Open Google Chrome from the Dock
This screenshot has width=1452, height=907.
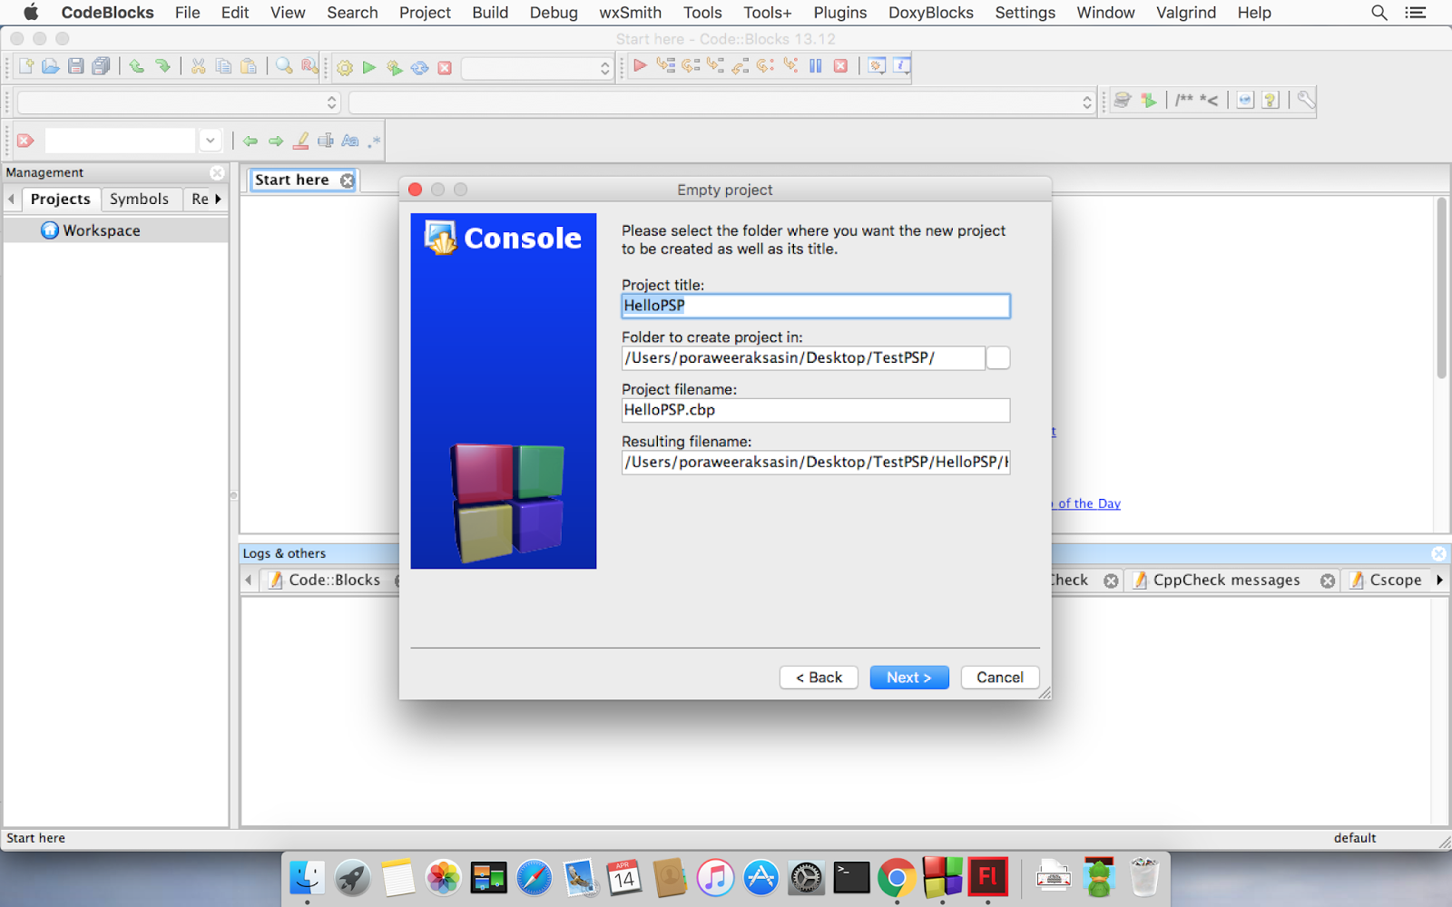click(x=897, y=877)
